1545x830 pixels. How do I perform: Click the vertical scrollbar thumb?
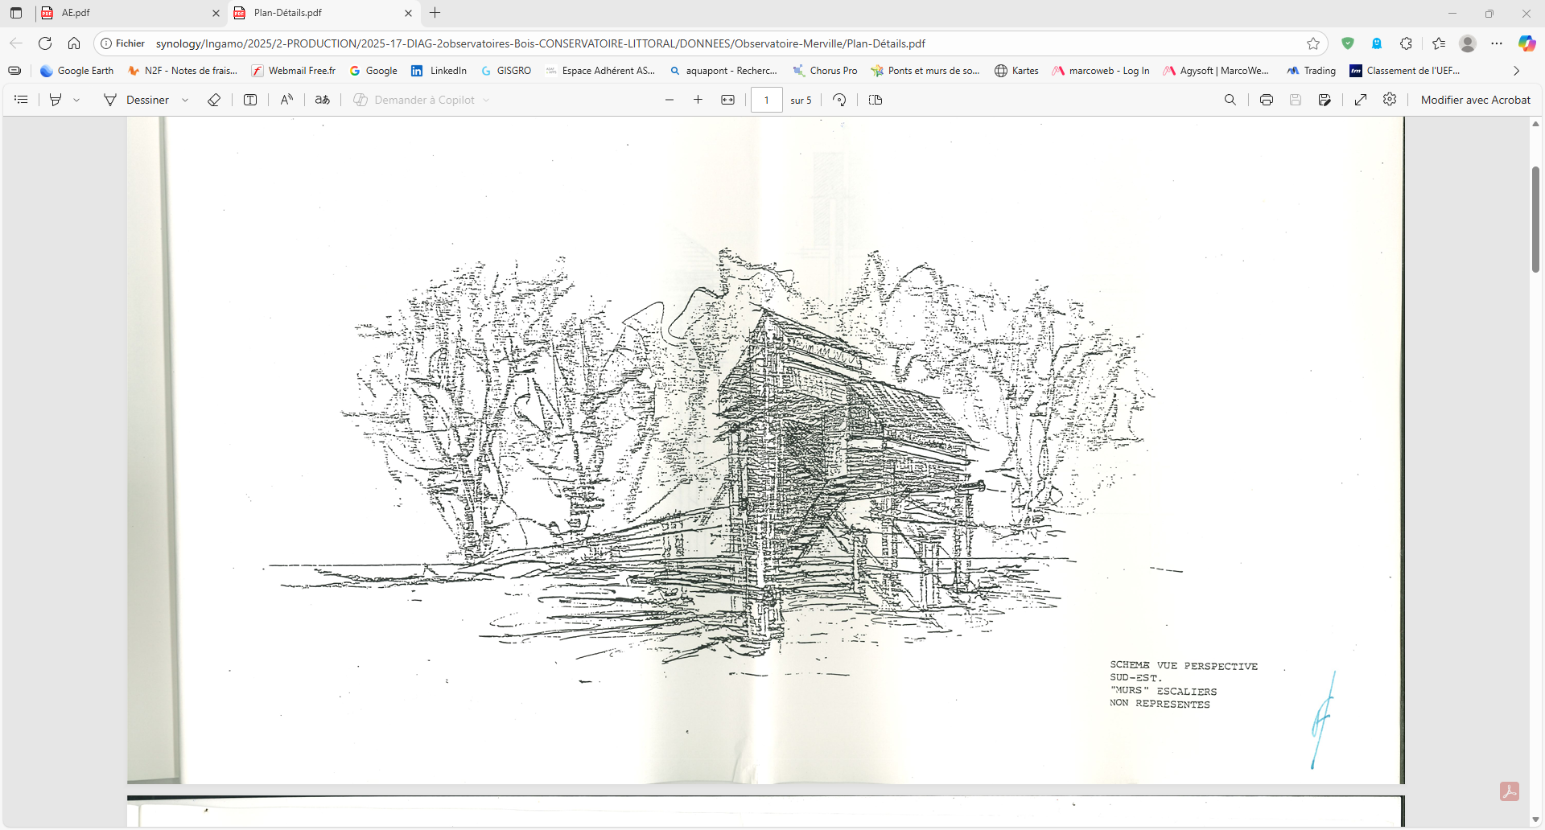1535,219
